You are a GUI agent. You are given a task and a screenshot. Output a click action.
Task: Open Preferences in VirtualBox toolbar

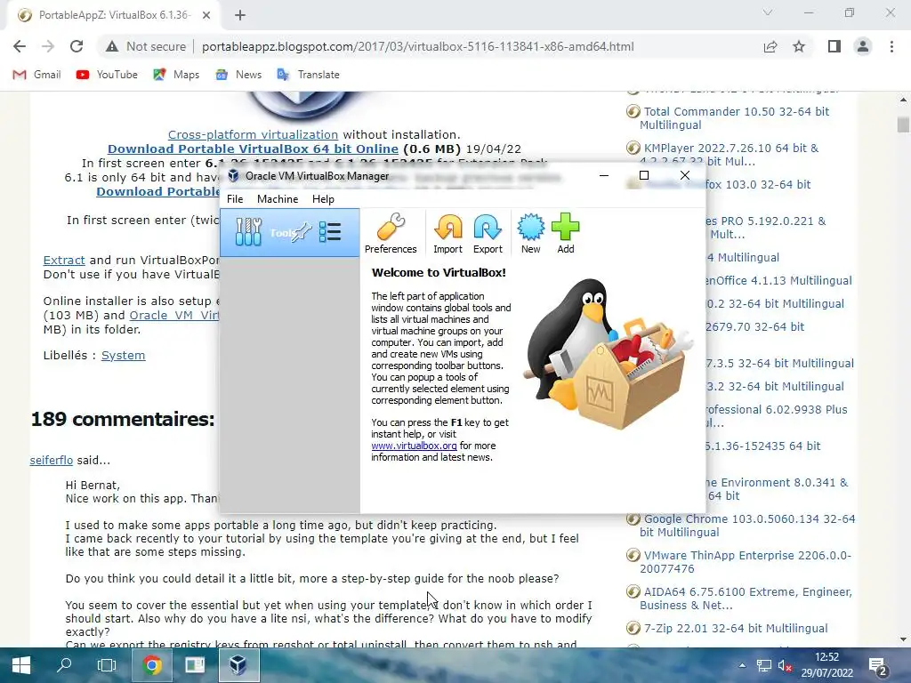(x=391, y=234)
